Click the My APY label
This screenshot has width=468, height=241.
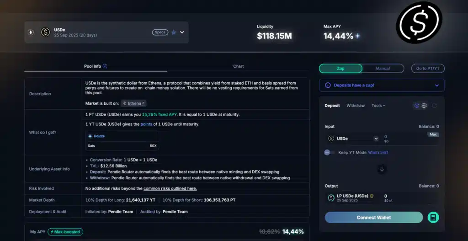click(x=37, y=232)
